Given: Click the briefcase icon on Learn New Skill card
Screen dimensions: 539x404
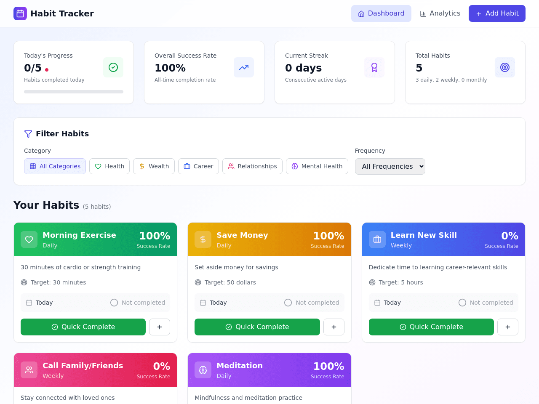Looking at the screenshot, I should 377,239.
